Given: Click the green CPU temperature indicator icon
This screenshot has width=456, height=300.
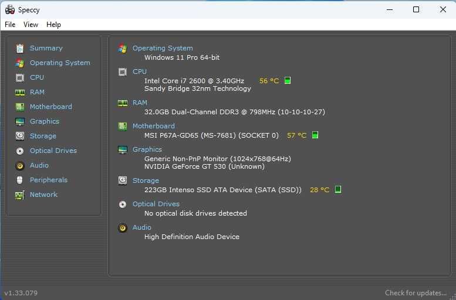Looking at the screenshot, I should [x=288, y=80].
